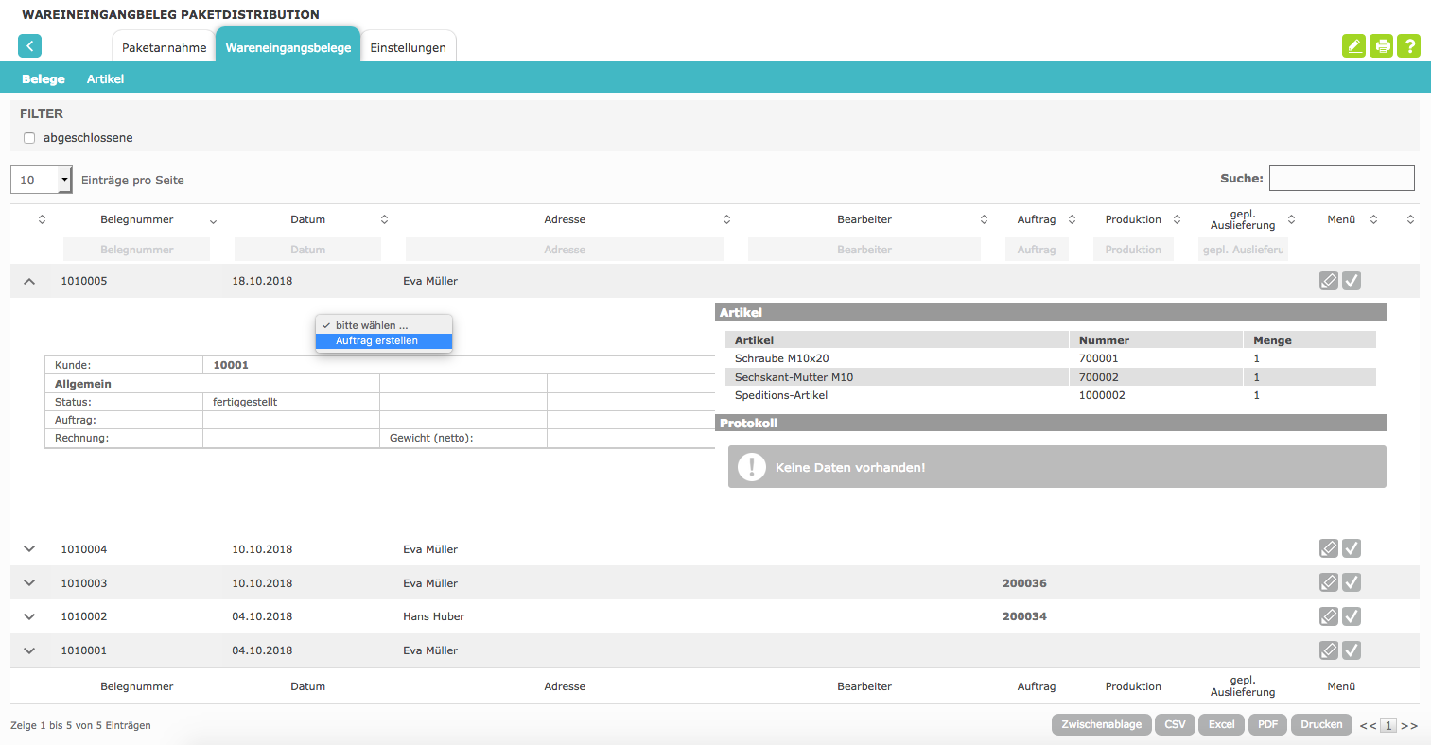Open help via green question mark icon

click(x=1408, y=45)
